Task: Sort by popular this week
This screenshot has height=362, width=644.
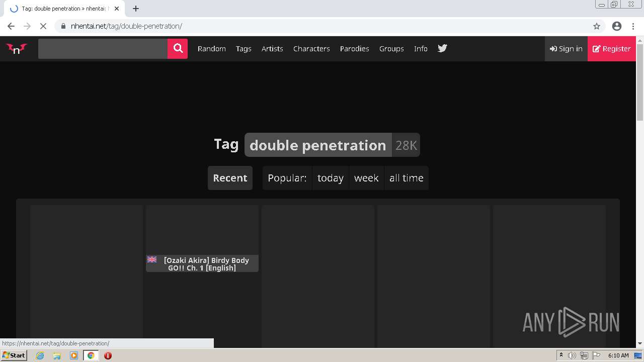Action: pyautogui.click(x=366, y=178)
